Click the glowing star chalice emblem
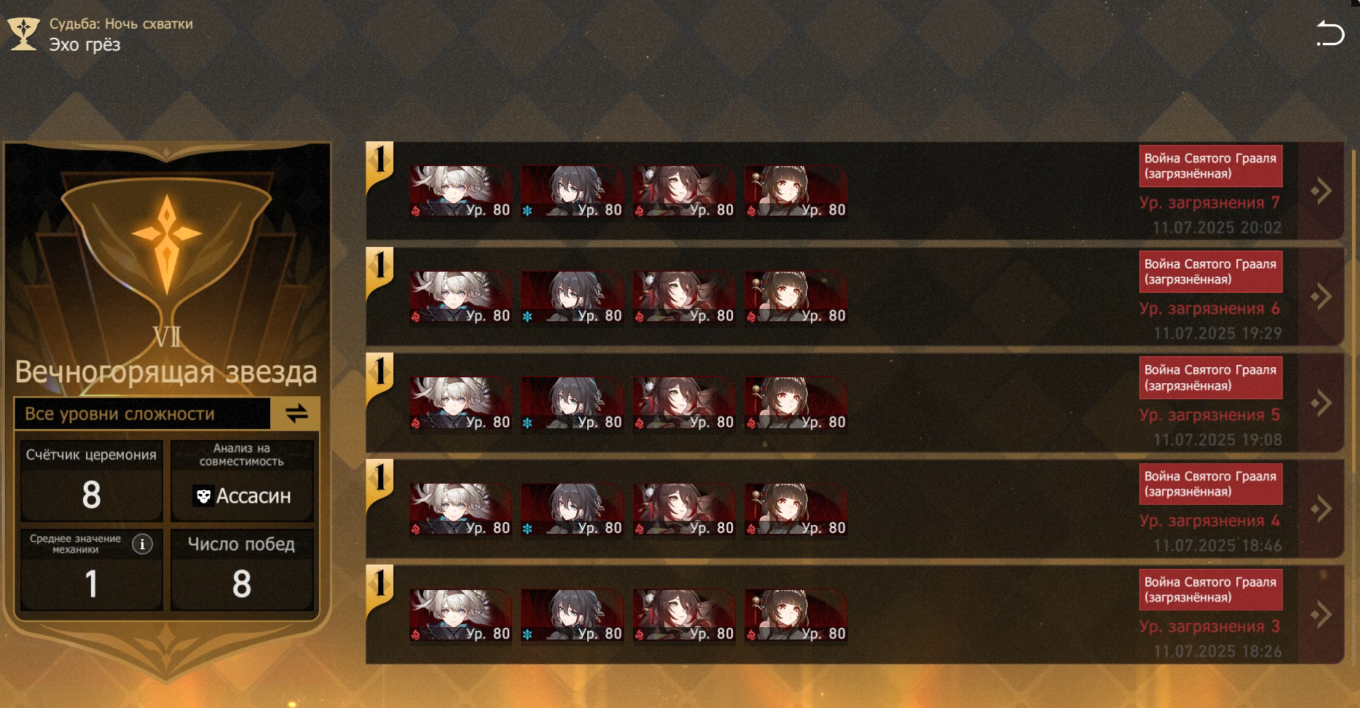 point(167,242)
